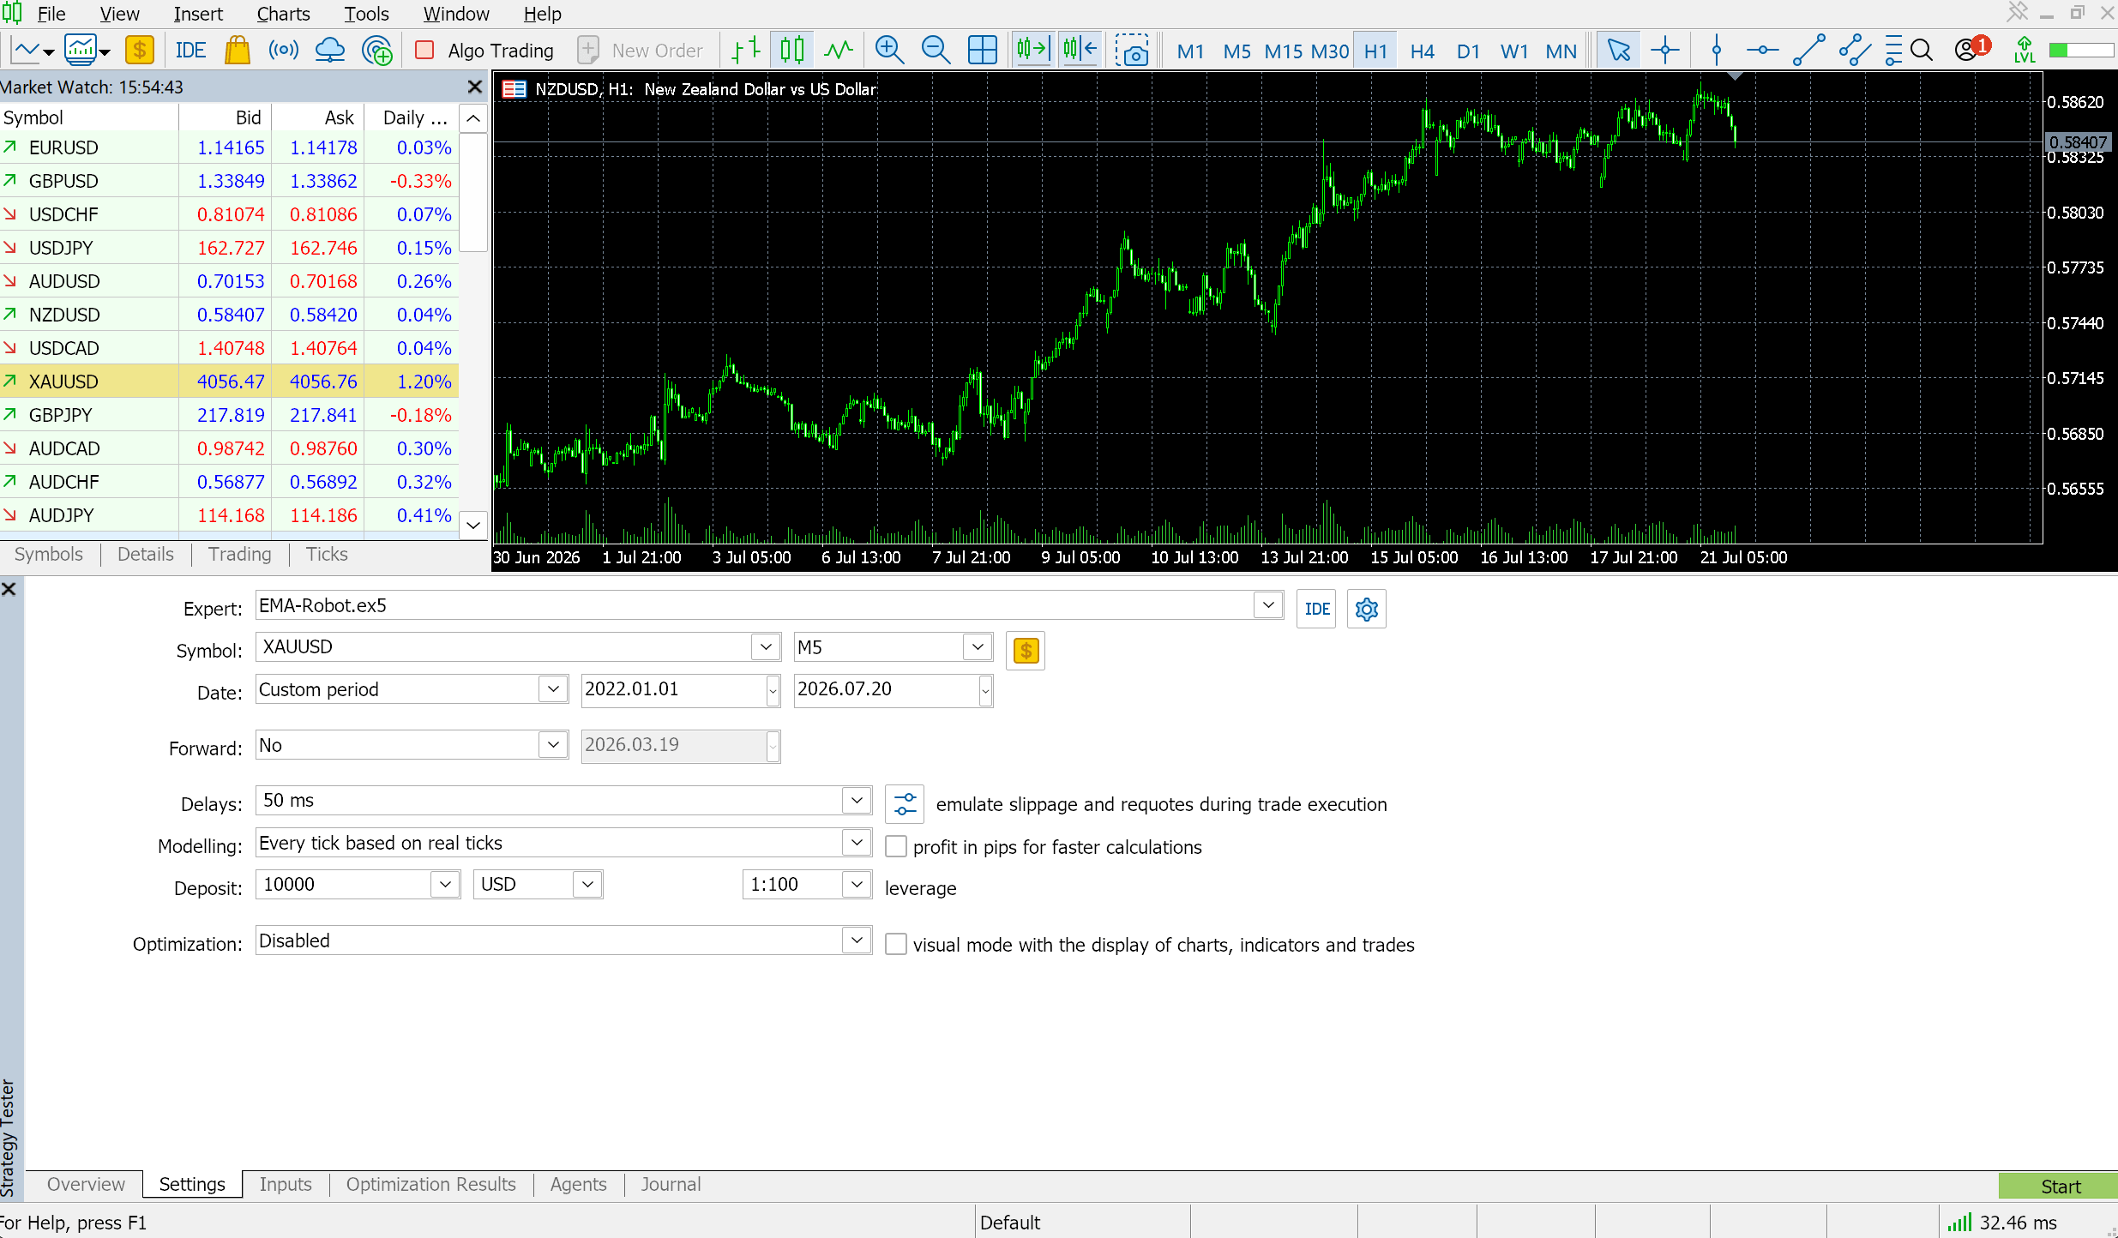Open slippage emulation settings icon
The width and height of the screenshot is (2118, 1238).
[x=905, y=803]
